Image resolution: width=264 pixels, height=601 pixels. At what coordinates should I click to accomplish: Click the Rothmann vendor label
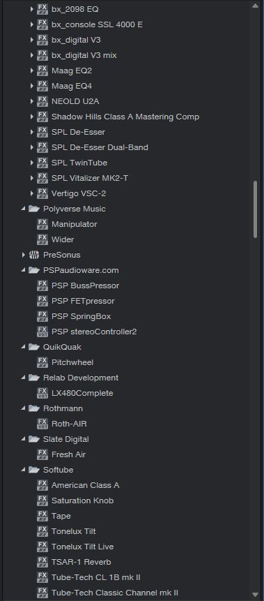63,408
